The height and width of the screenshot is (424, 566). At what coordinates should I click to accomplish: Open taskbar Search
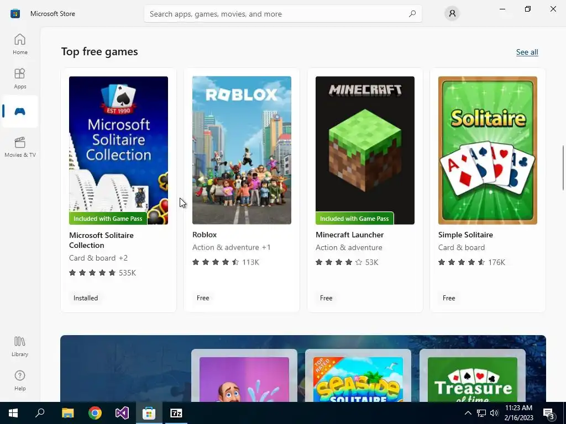tap(40, 413)
